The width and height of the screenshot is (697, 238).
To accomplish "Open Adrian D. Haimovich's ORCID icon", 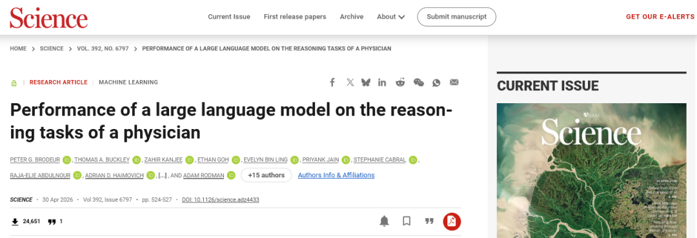I will [x=150, y=175].
